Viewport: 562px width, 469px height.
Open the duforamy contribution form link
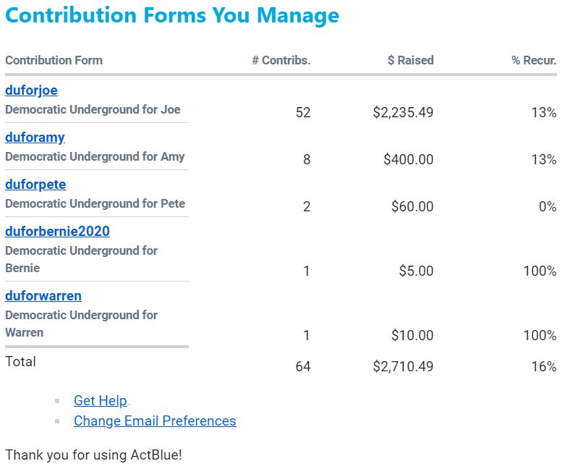pos(35,138)
